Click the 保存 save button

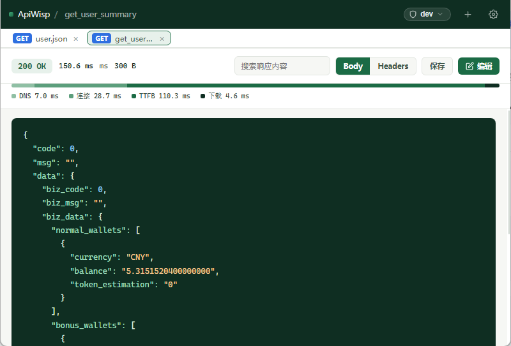437,66
